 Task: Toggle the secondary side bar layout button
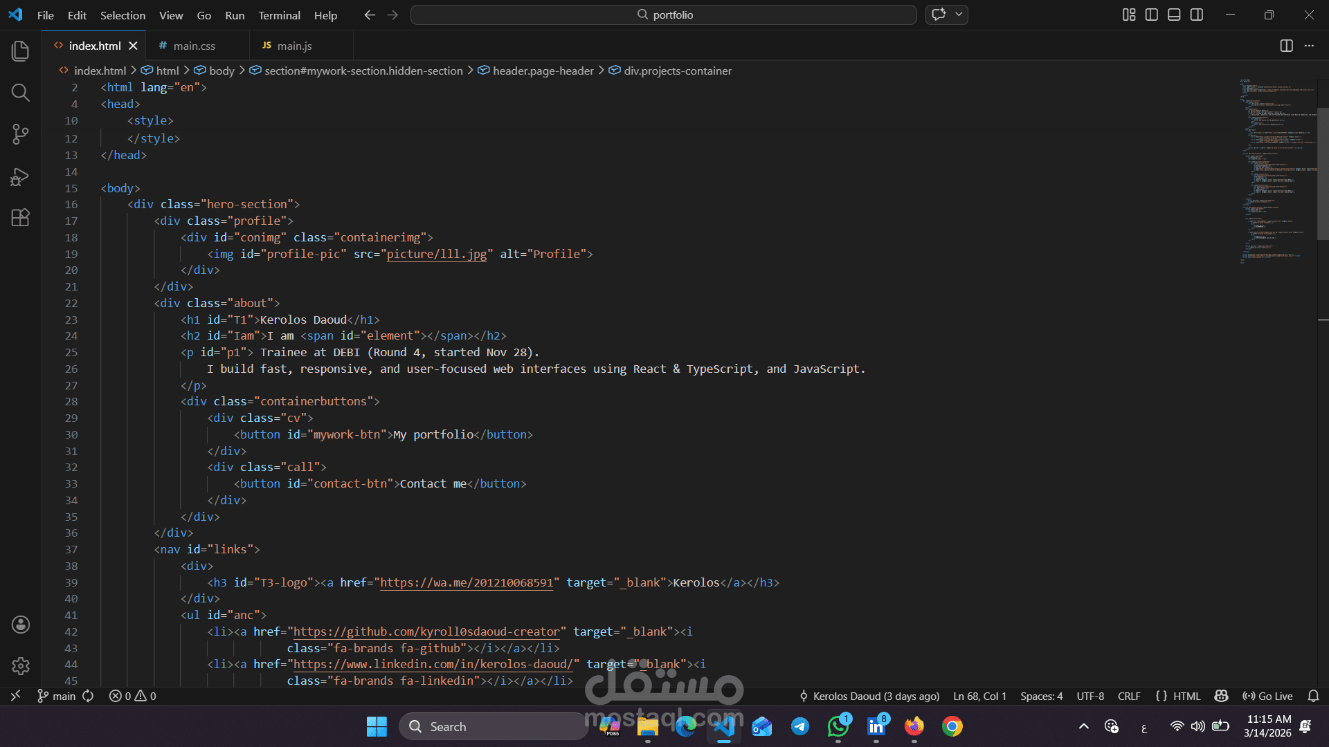[1197, 15]
